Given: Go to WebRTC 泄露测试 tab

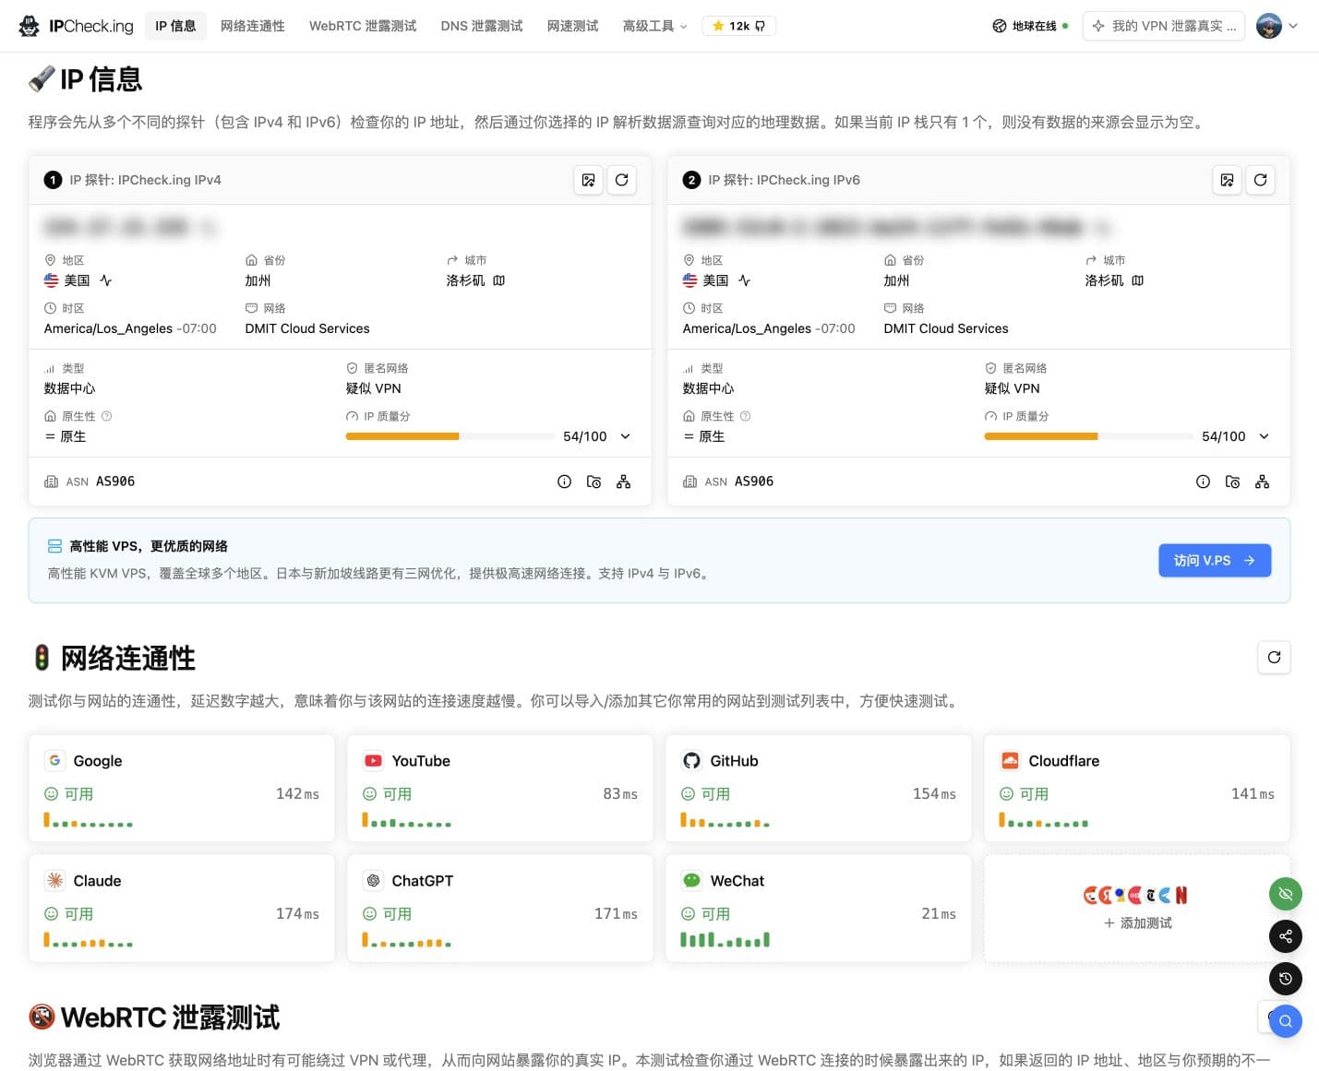Looking at the screenshot, I should (x=363, y=26).
